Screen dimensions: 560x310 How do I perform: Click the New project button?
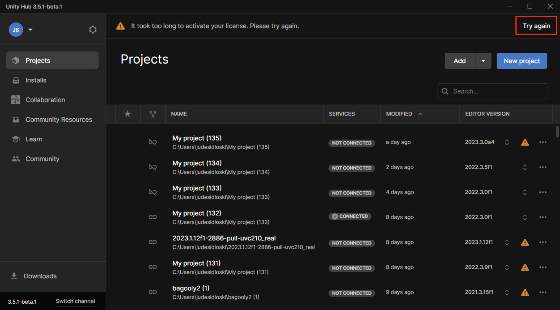pyautogui.click(x=522, y=61)
